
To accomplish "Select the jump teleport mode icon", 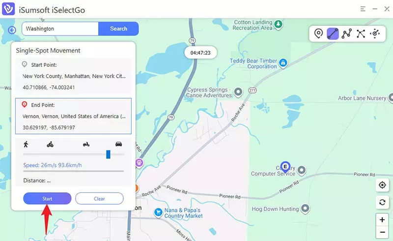I will [361, 33].
